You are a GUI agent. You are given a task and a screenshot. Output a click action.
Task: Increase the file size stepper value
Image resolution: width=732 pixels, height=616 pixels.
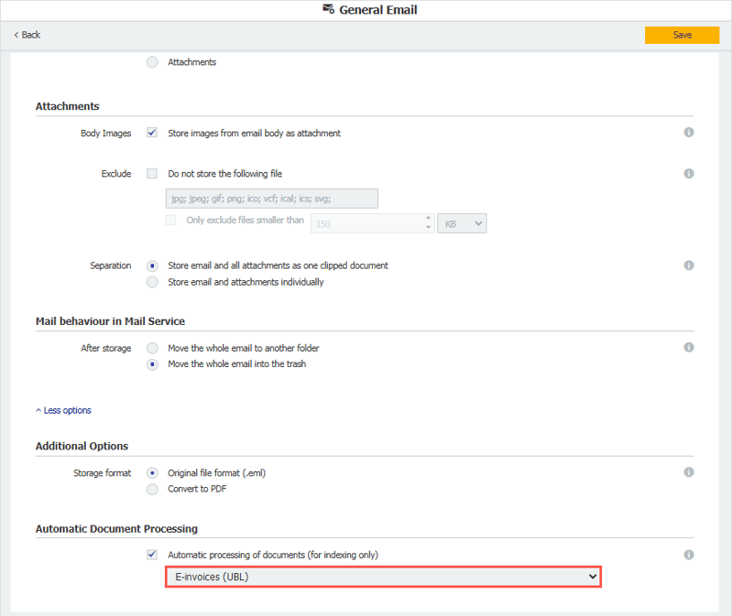click(428, 218)
